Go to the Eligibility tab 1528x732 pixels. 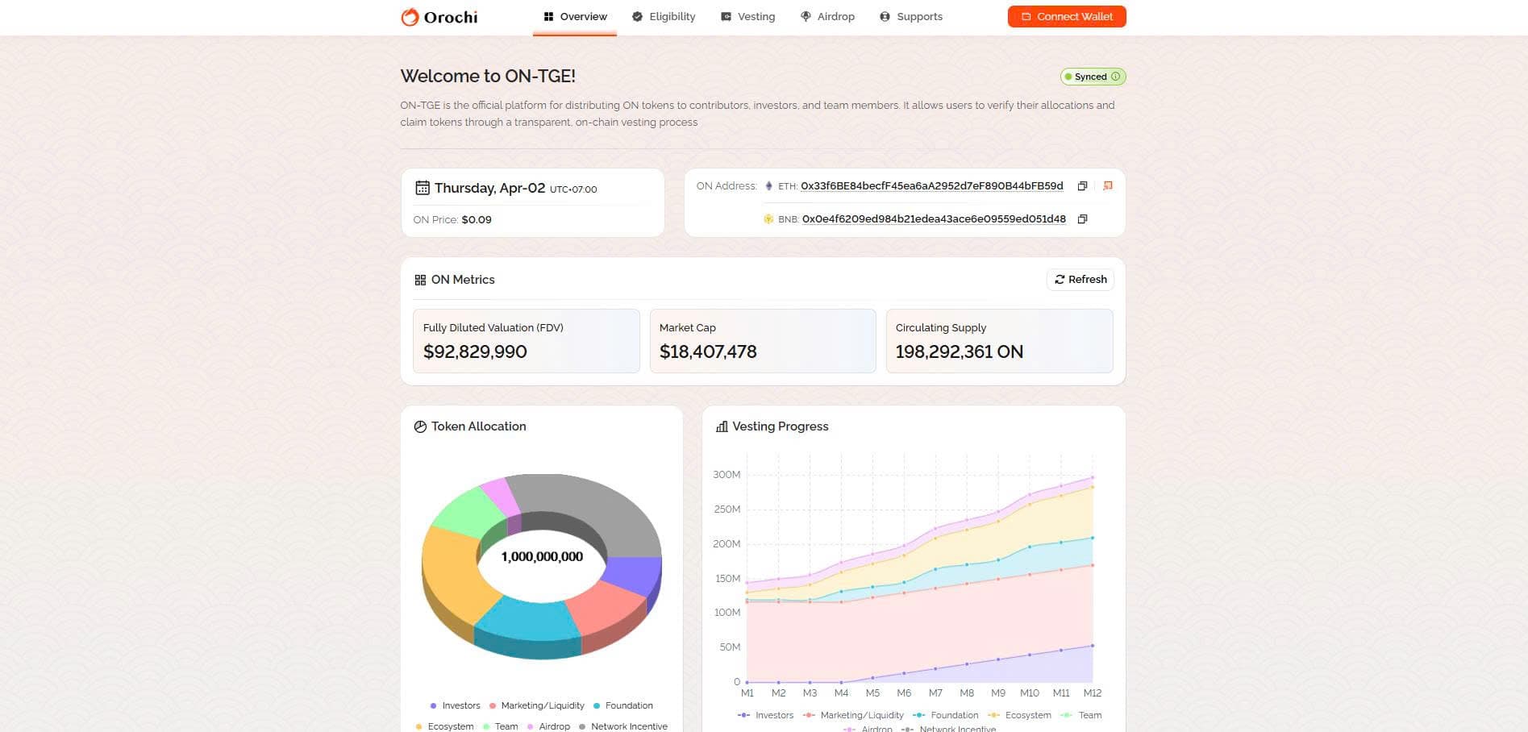(664, 17)
